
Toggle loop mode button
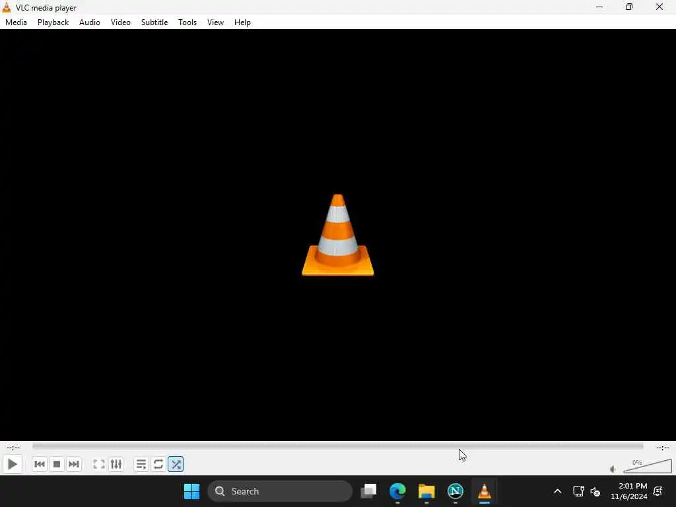158,464
